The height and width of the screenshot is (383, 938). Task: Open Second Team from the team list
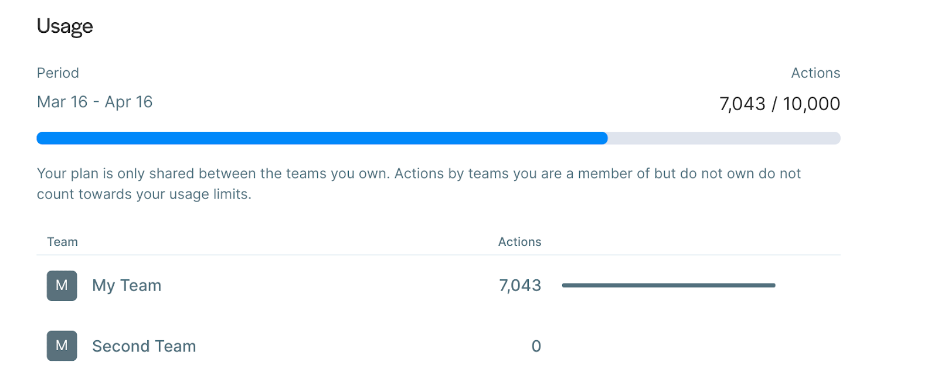(144, 347)
